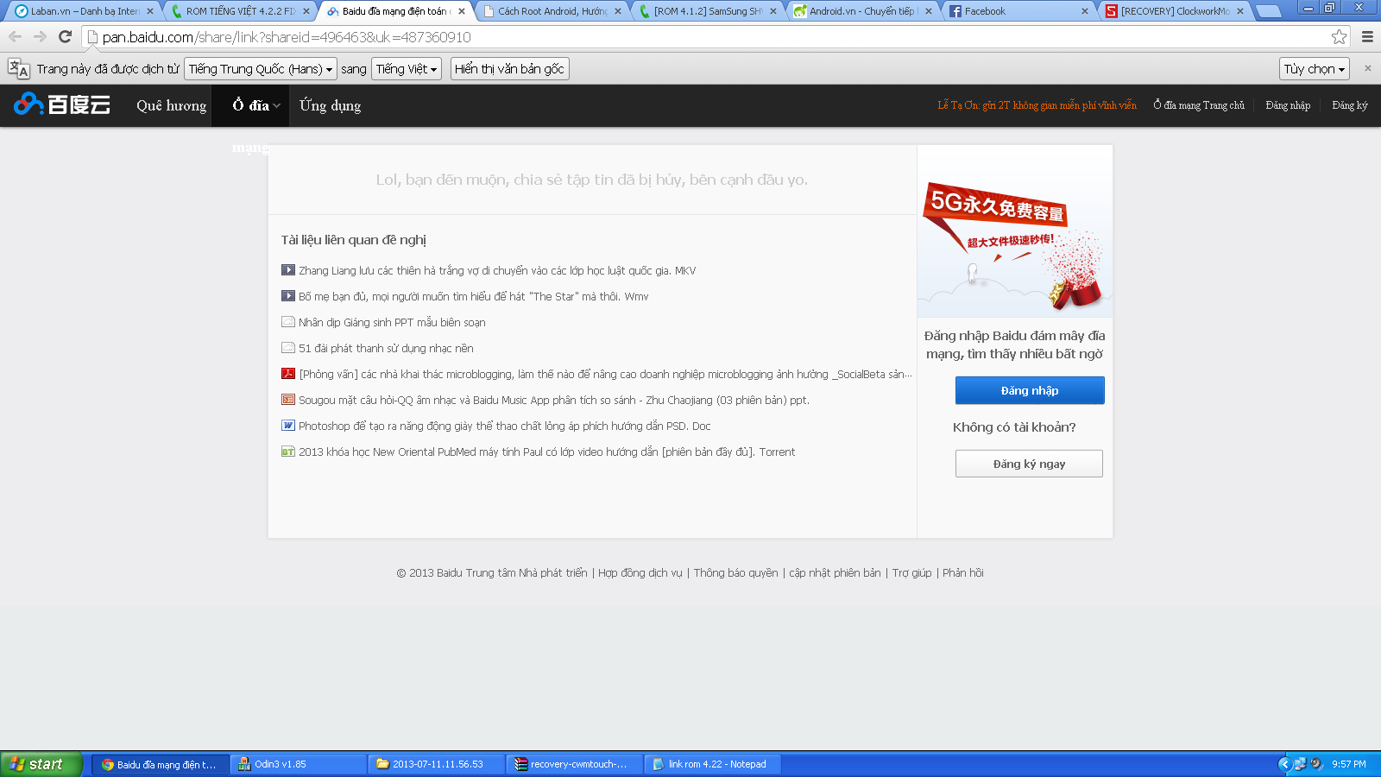Click the network icon in system tray

pos(1300,764)
